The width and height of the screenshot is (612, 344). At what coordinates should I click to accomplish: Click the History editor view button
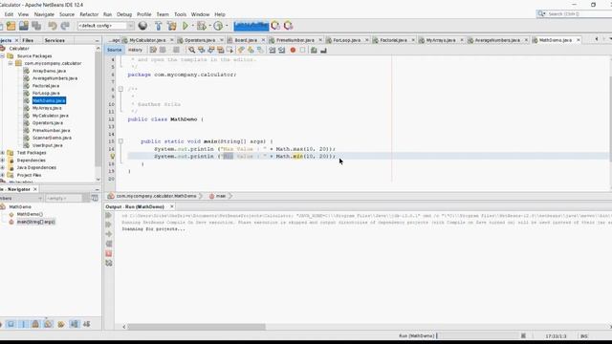click(135, 50)
